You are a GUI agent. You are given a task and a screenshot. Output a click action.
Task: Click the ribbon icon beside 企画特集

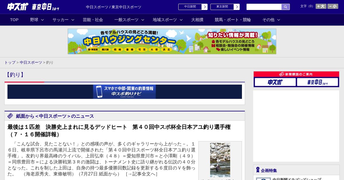point(258,170)
